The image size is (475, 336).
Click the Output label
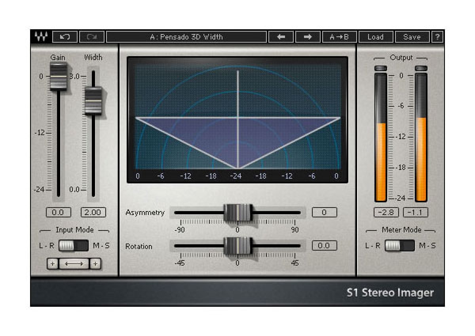401,57
